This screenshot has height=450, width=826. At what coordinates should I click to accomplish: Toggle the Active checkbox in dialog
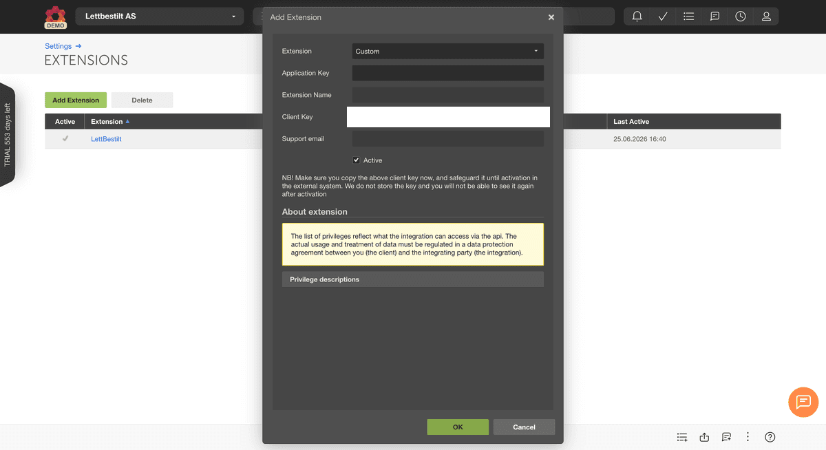356,160
